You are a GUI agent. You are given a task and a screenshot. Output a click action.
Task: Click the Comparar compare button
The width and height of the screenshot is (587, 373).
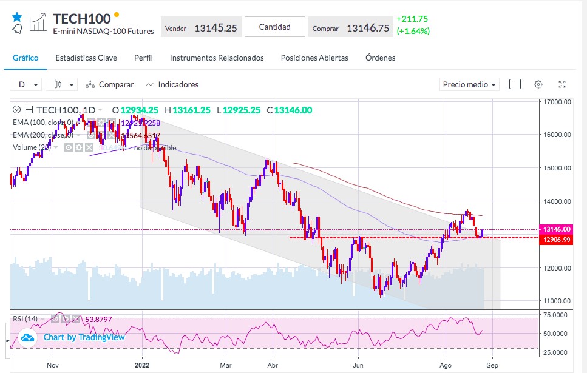109,84
